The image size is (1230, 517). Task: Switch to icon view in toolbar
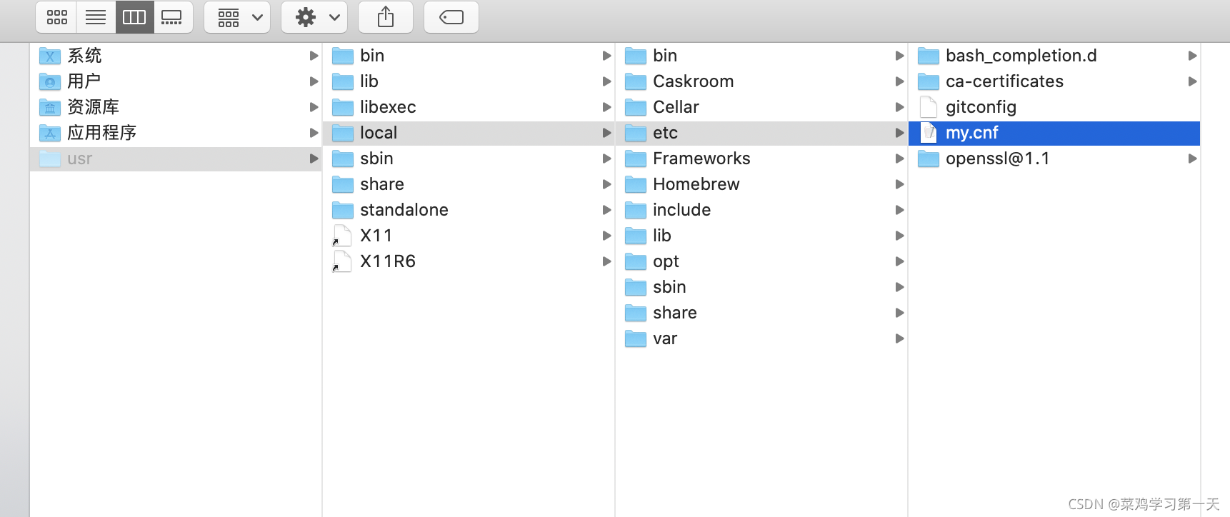[56, 17]
